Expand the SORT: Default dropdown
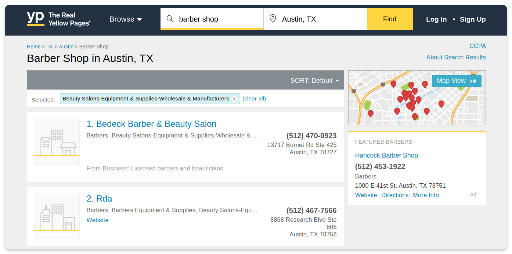 coord(314,81)
